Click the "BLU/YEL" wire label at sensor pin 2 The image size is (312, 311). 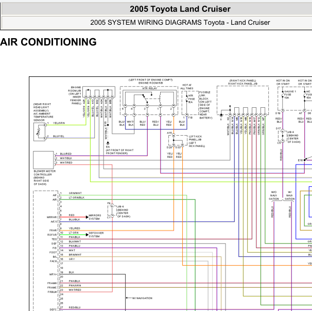click(x=59, y=136)
